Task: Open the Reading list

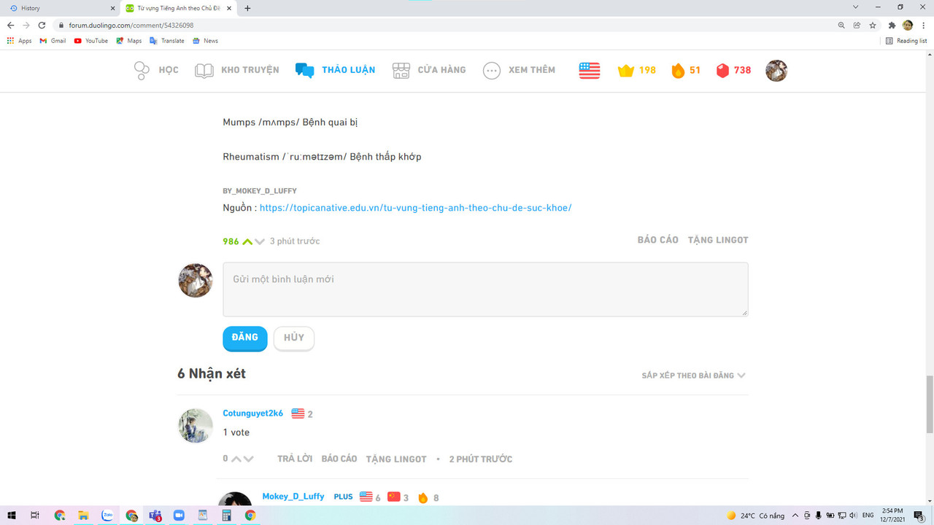Action: pyautogui.click(x=906, y=41)
